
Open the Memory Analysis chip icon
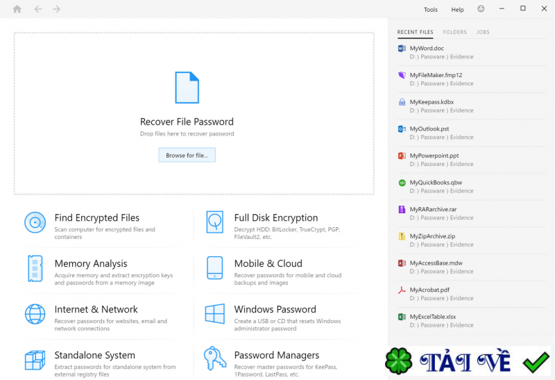coord(35,268)
